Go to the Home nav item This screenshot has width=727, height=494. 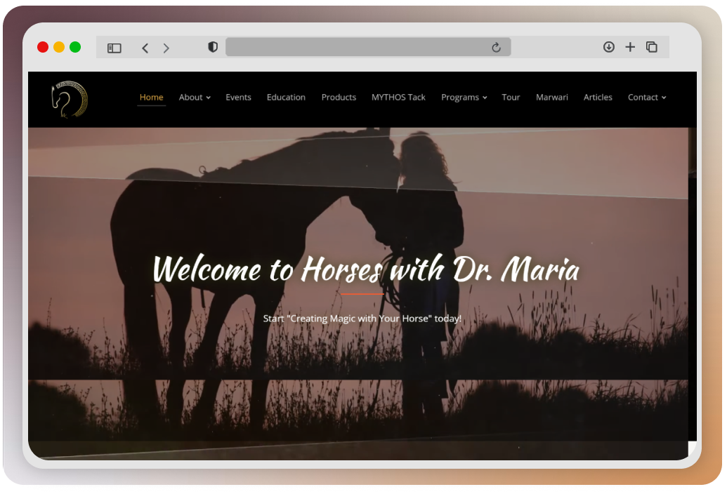[x=151, y=98]
